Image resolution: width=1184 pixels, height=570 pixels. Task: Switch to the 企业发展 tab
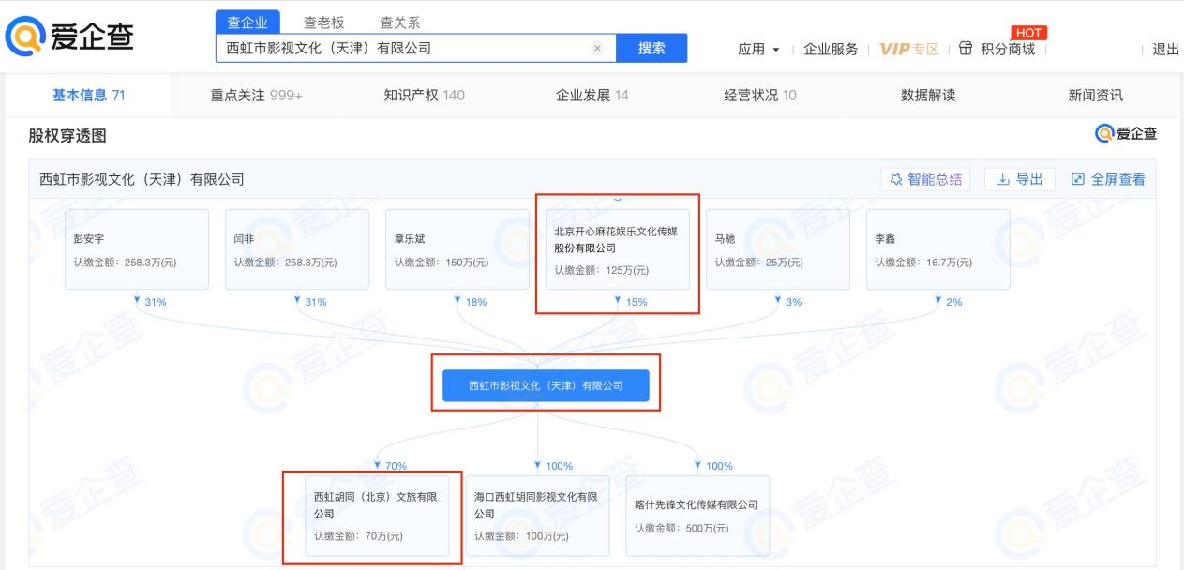click(592, 95)
